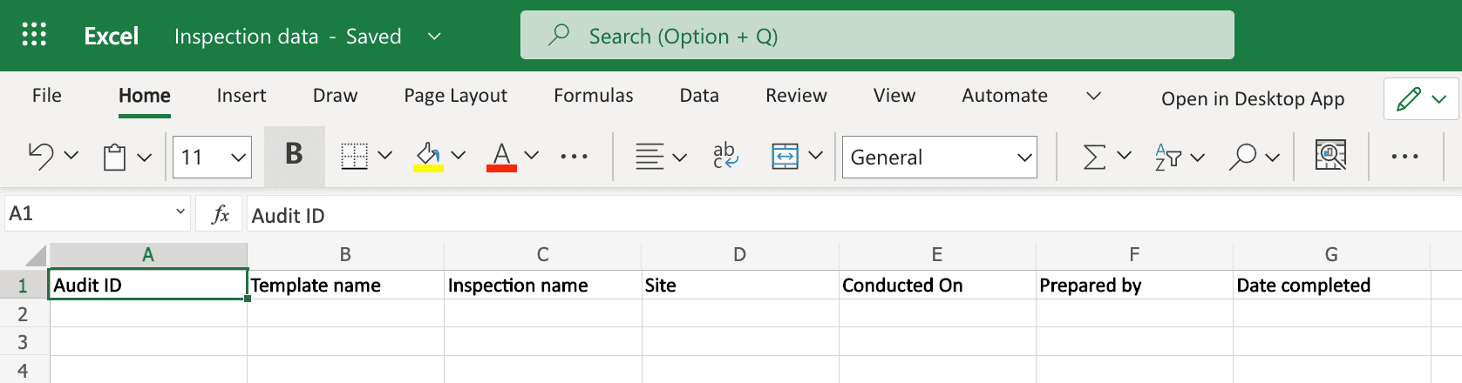This screenshot has height=383, width=1462.
Task: Apply the red font color
Action: 501,157
